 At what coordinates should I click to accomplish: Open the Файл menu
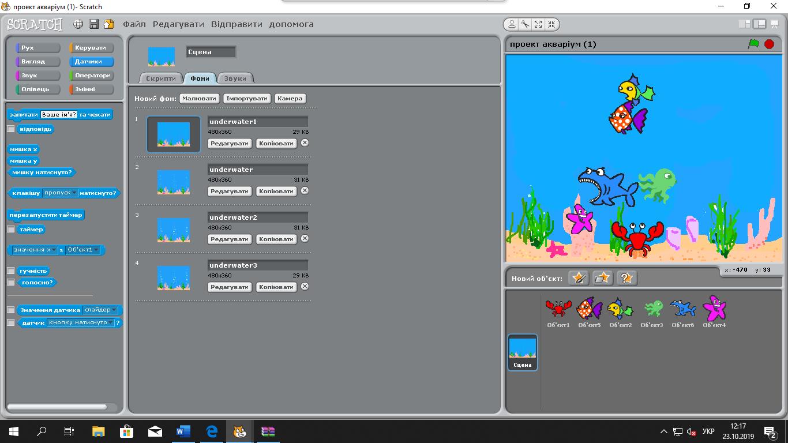(134, 24)
